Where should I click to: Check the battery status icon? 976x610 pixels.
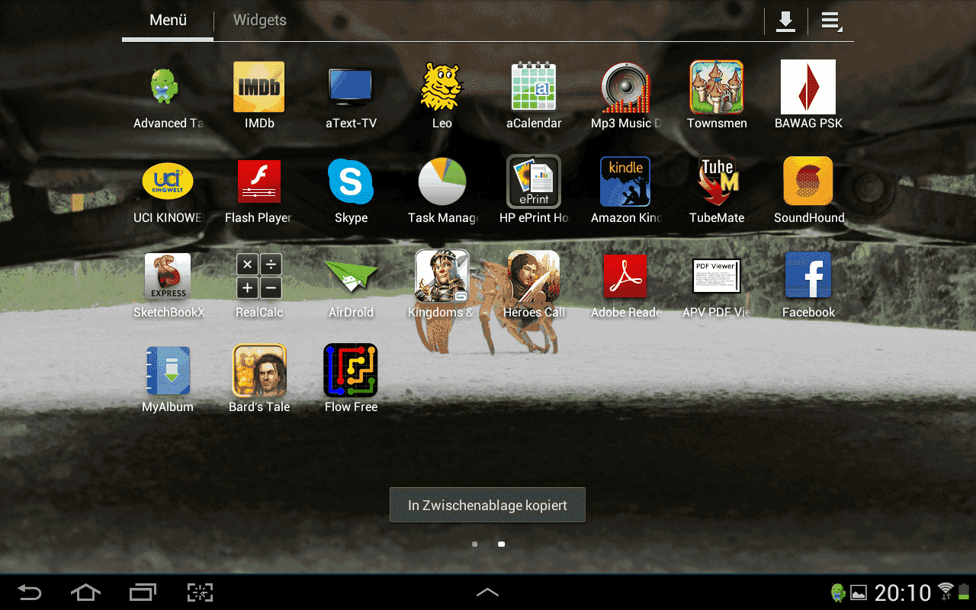[963, 591]
